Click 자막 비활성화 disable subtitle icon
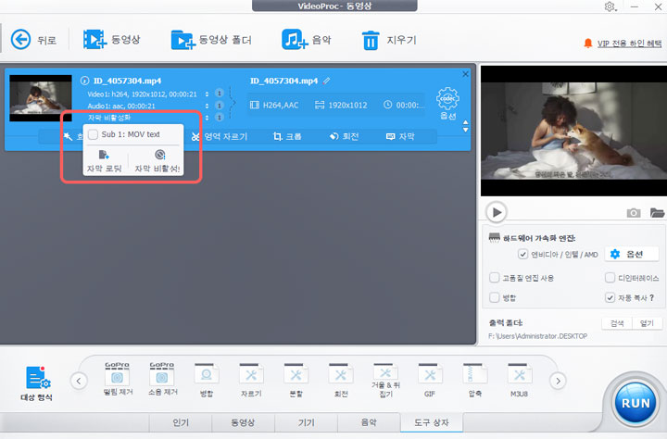This screenshot has height=439, width=667. [x=160, y=155]
